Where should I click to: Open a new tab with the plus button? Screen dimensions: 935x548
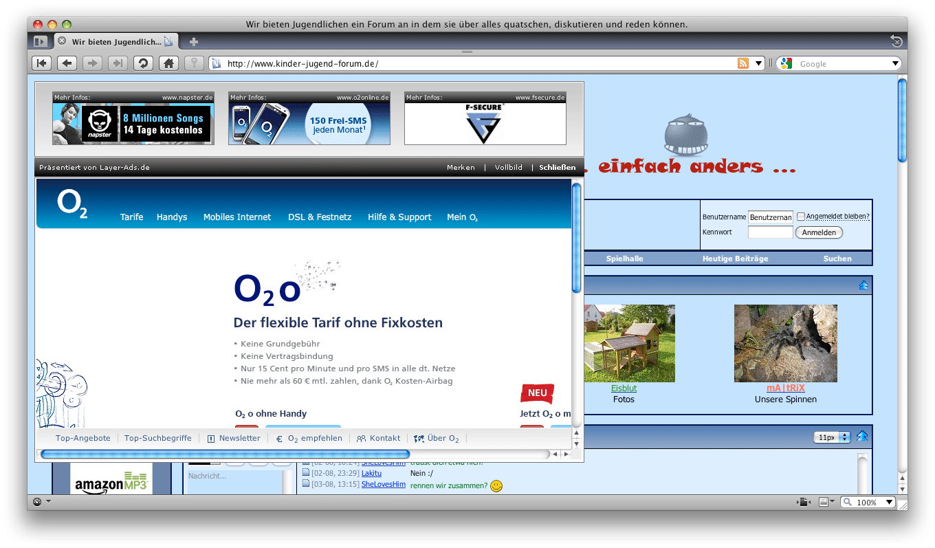coord(194,42)
